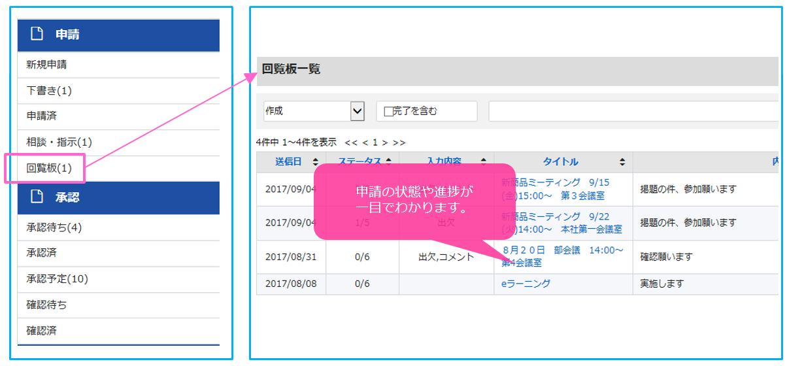Click page number 1 in pagination
The width and height of the screenshot is (787, 366).
(x=375, y=142)
